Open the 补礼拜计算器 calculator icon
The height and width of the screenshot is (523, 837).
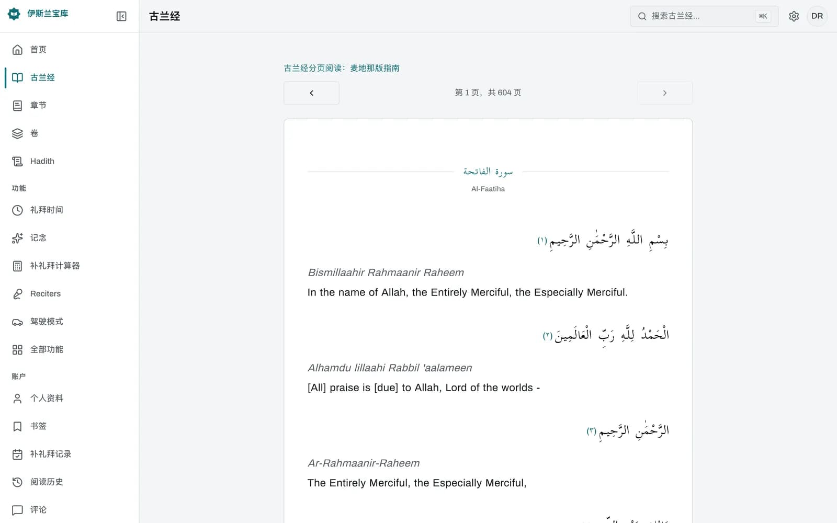[17, 266]
